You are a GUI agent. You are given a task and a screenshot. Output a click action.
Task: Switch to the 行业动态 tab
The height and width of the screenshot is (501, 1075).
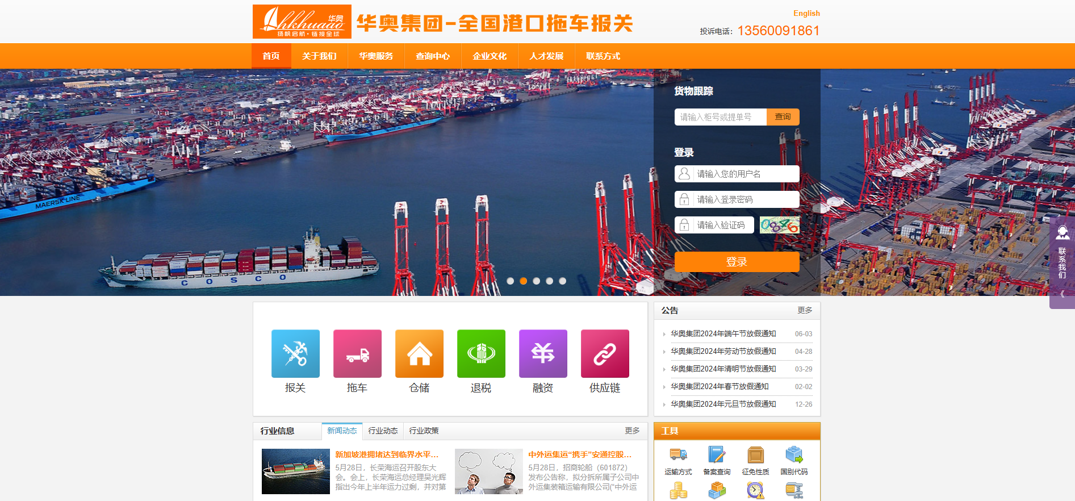click(383, 431)
